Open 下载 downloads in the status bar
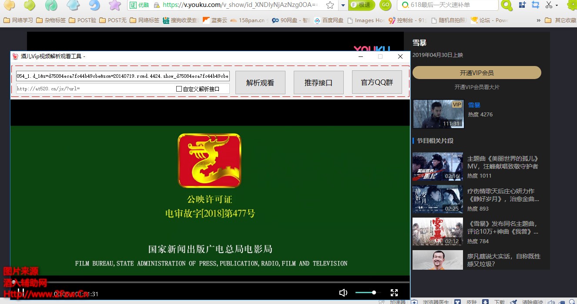Viewport: 577px width, 304px height. [x=494, y=302]
